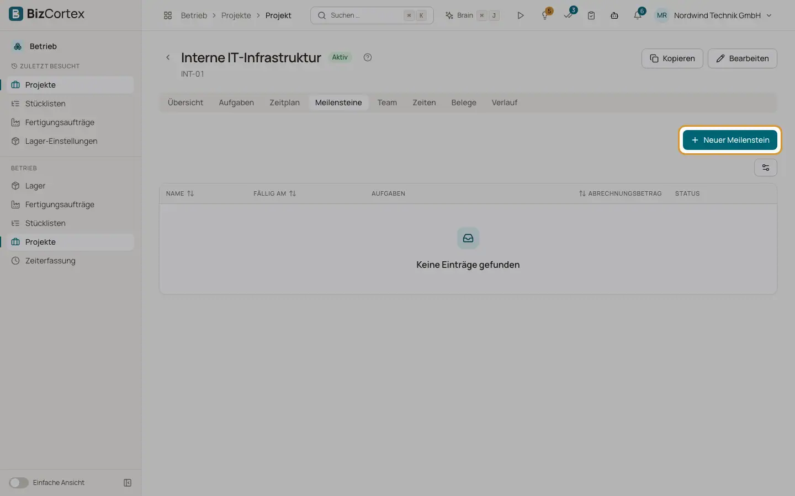Sort table by Fällig am column
This screenshot has width=795, height=496.
pyautogui.click(x=275, y=193)
